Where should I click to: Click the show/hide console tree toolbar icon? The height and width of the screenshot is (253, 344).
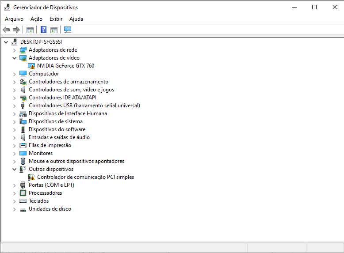click(30, 30)
